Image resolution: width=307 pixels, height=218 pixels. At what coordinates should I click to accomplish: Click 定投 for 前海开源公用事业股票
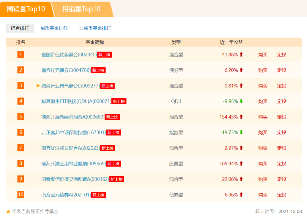tap(281, 164)
